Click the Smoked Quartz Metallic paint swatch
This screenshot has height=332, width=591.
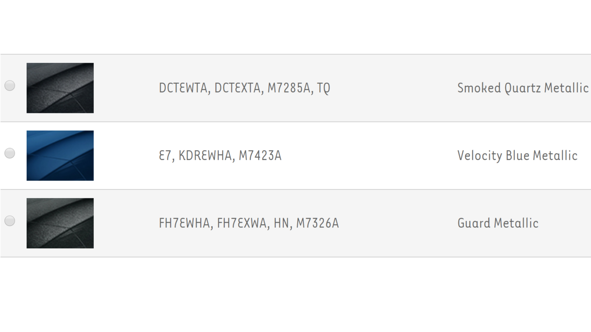(60, 88)
